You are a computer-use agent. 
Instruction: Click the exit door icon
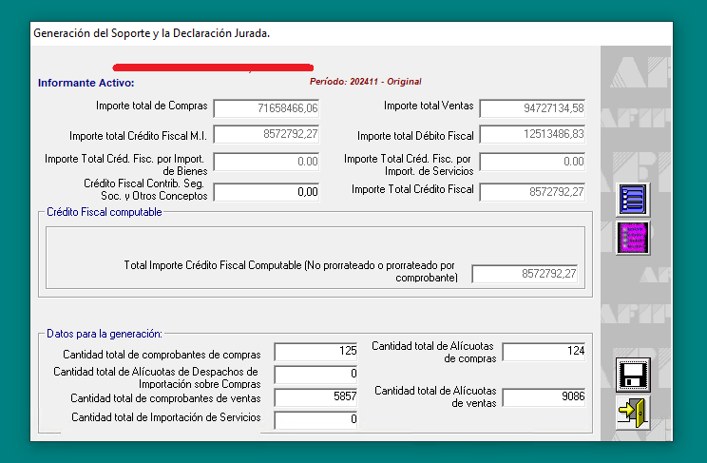click(x=632, y=413)
